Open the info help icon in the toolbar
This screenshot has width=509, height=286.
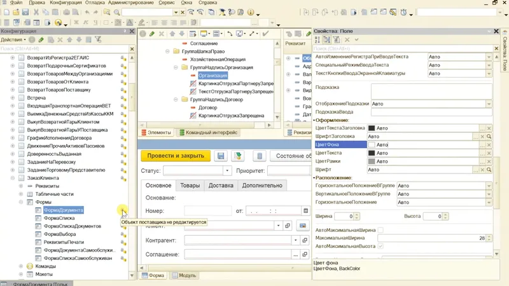pyautogui.click(x=251, y=12)
